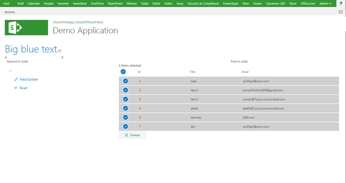Click the test back link at top left

click(x=6, y=3)
